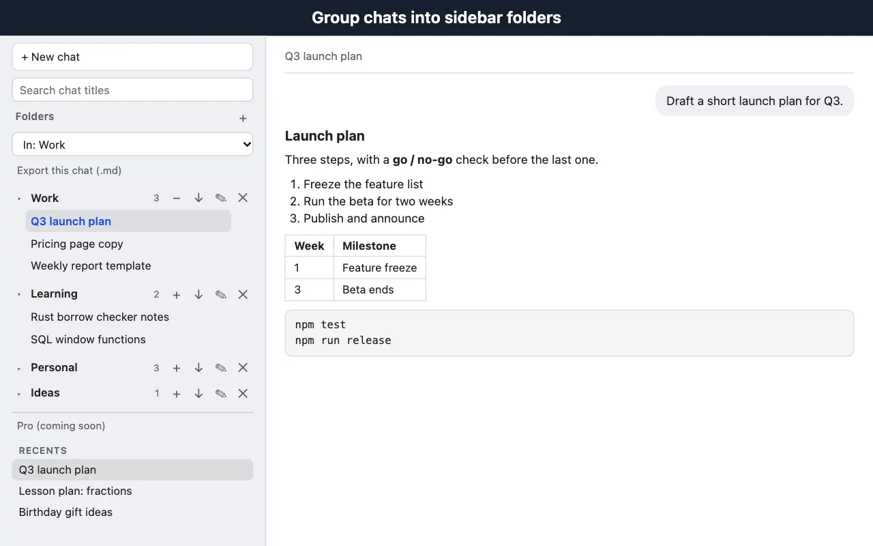Click the minus icon on the Work folder row
The image size is (873, 546).
click(x=177, y=198)
